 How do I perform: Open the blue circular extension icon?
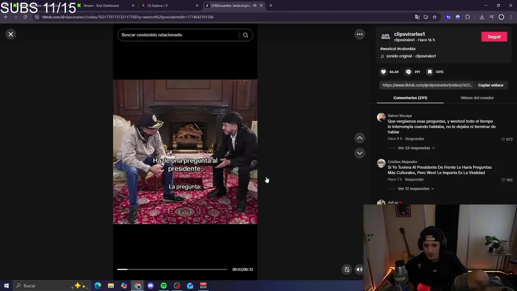(x=458, y=17)
